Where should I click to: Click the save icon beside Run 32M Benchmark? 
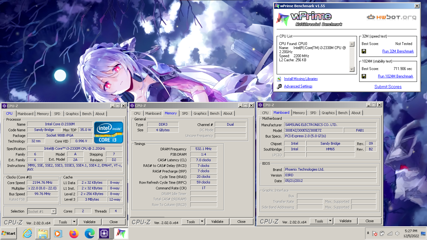click(364, 51)
